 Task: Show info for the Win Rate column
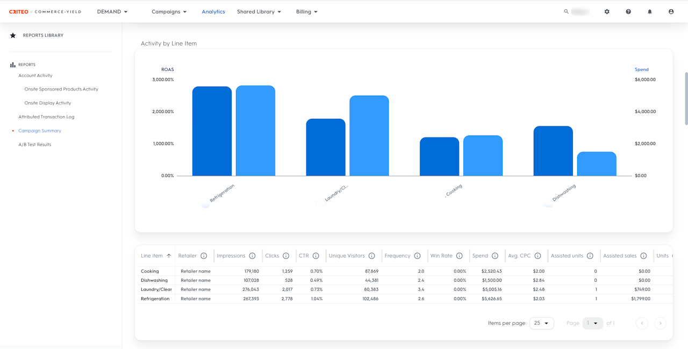point(459,256)
